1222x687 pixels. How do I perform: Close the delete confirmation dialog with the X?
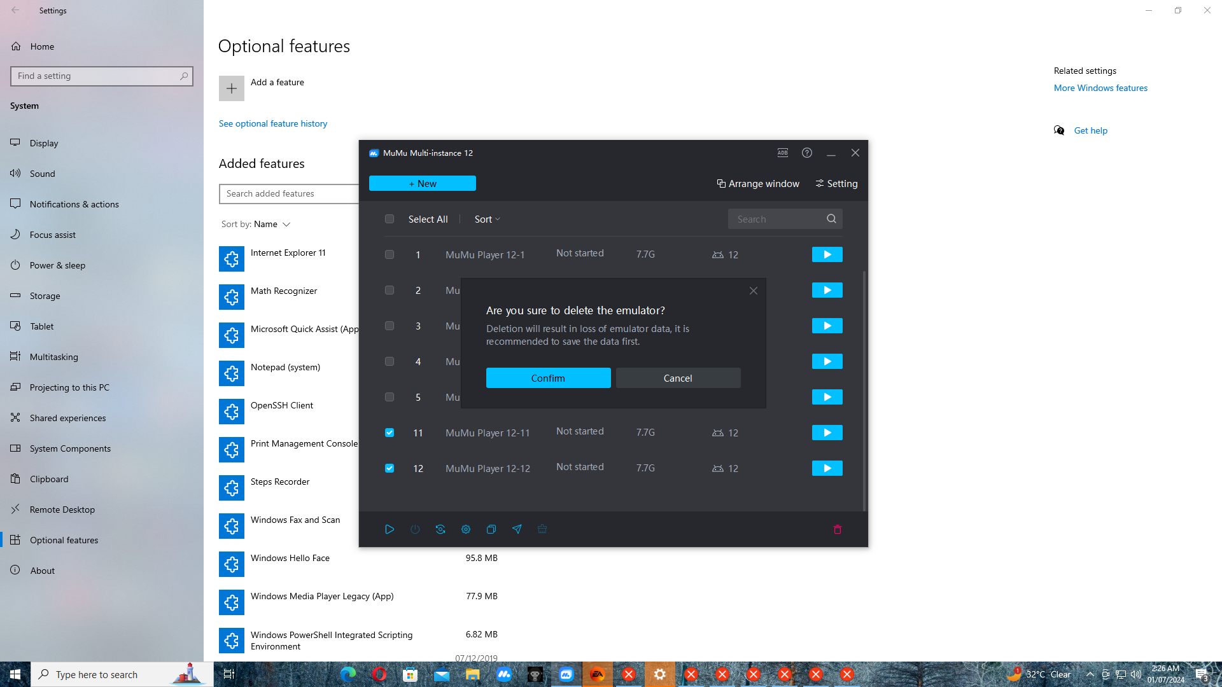click(754, 291)
